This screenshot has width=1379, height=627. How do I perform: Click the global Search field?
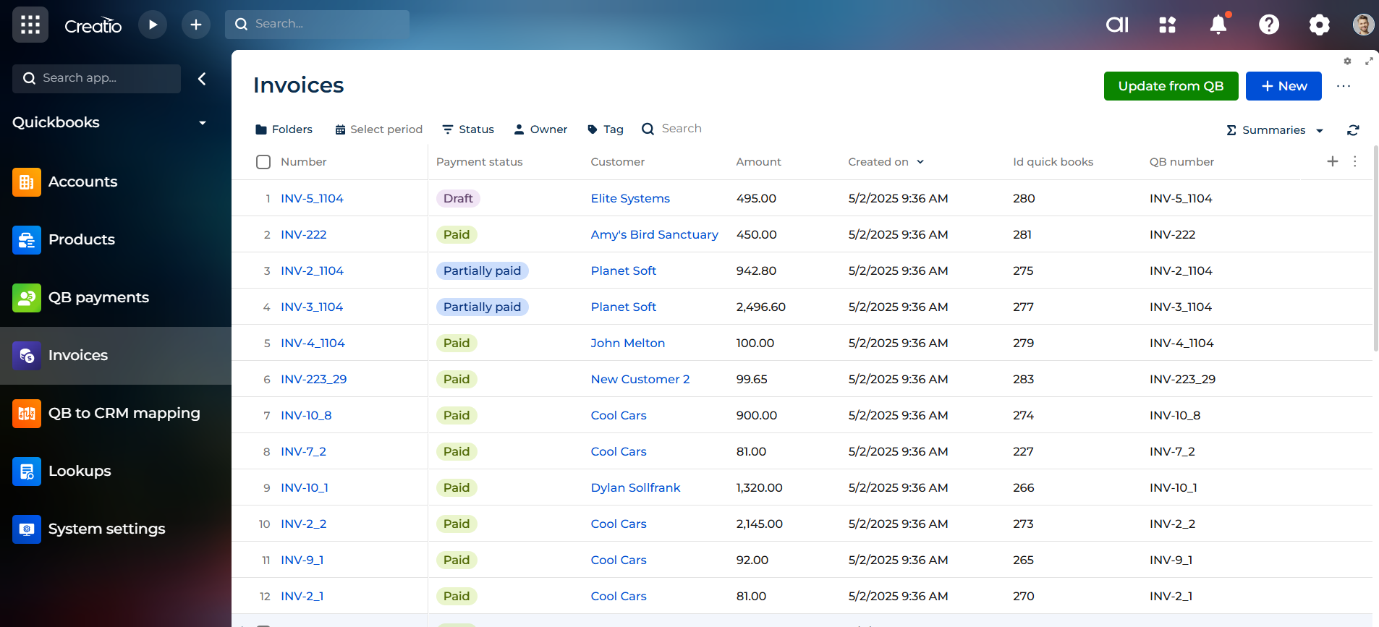click(x=317, y=24)
